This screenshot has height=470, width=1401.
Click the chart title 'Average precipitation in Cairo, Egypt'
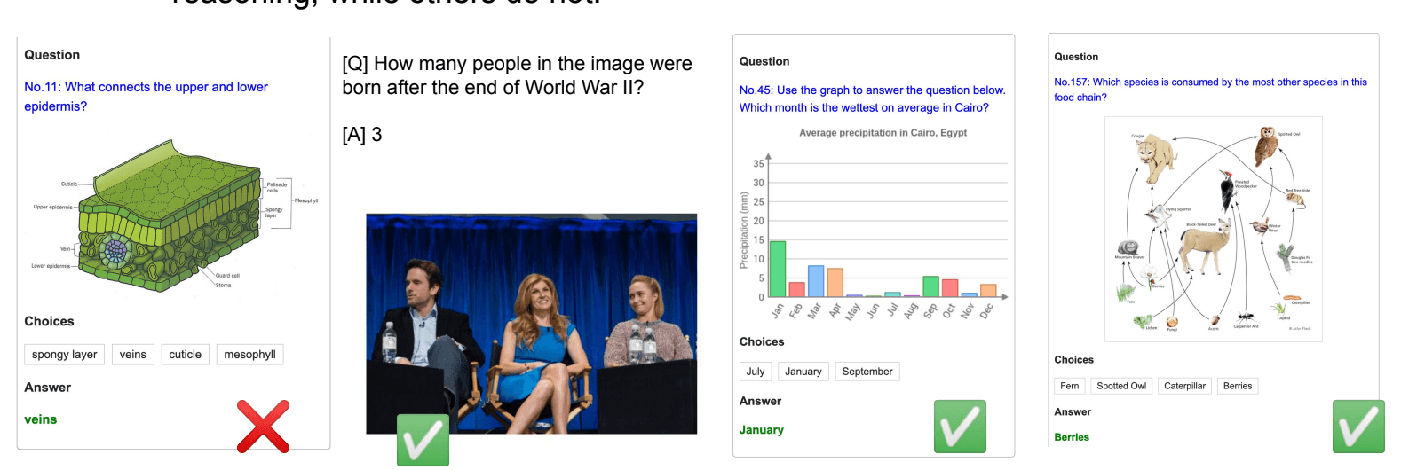click(x=883, y=133)
